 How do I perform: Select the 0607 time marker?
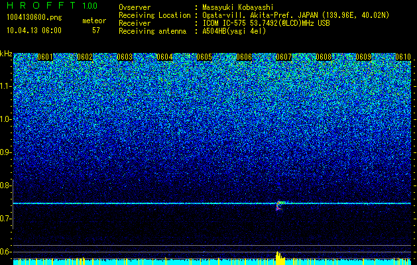pyautogui.click(x=284, y=57)
